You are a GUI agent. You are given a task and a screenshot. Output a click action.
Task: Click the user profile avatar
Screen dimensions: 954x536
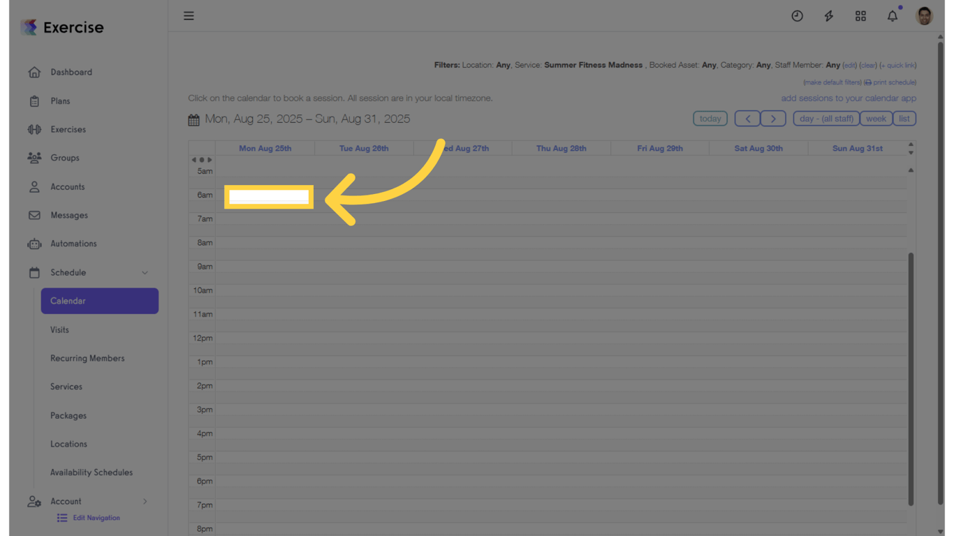point(924,16)
